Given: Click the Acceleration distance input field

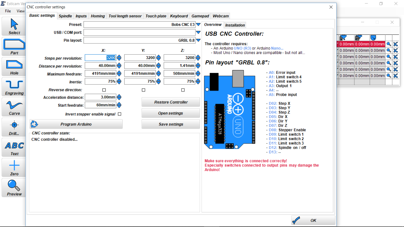Looking at the screenshot, I should tap(100, 97).
